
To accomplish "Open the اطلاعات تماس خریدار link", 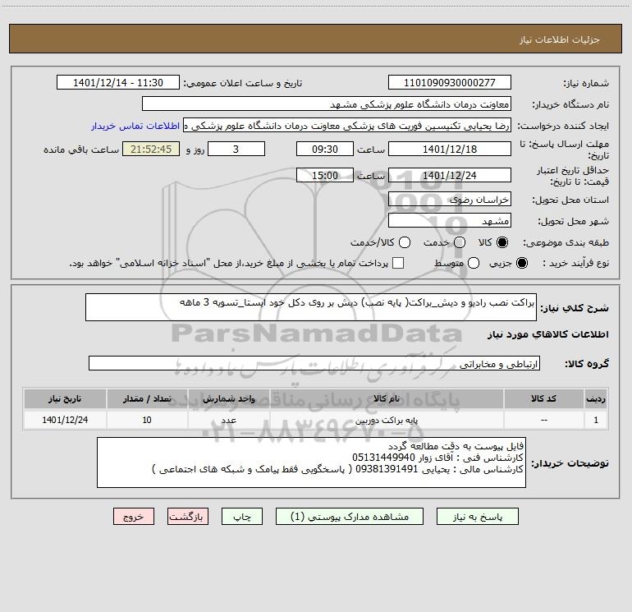I will [135, 126].
